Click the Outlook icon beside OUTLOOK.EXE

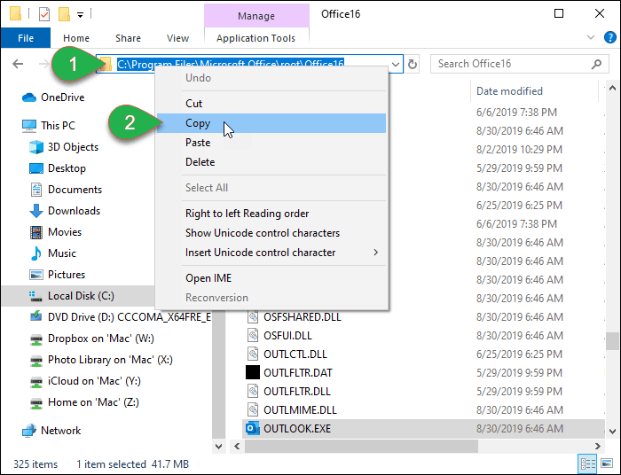pos(252,428)
